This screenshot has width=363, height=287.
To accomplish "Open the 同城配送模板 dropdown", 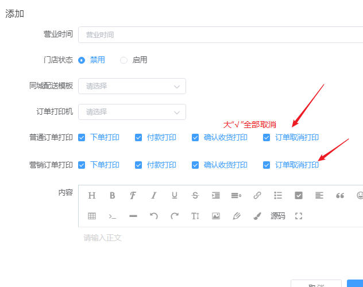I will 132,86.
